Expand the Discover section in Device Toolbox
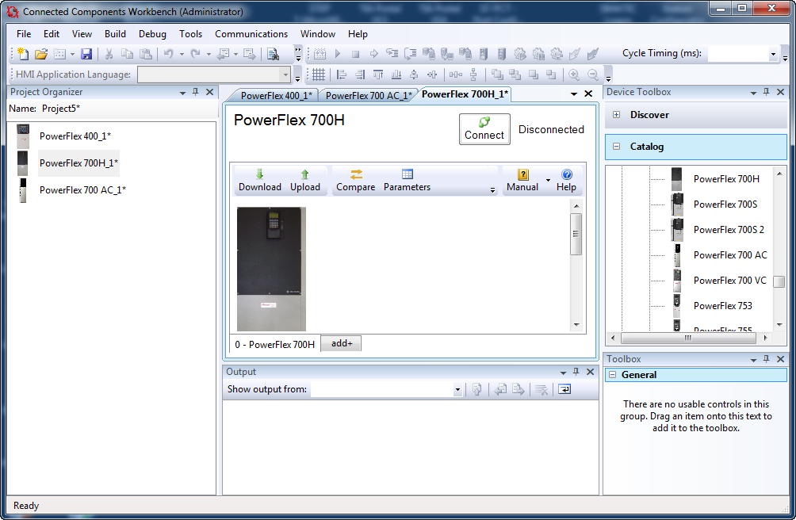This screenshot has height=520, width=796. point(616,115)
